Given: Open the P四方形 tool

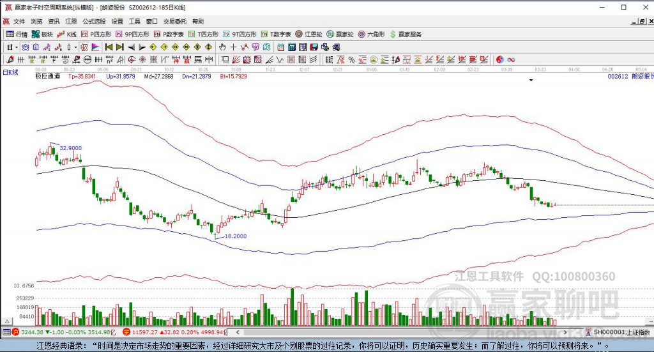Looking at the screenshot, I should coord(96,34).
